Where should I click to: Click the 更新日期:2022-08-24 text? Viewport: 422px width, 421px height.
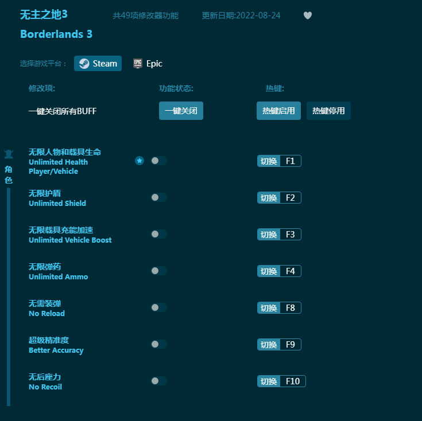coord(241,15)
